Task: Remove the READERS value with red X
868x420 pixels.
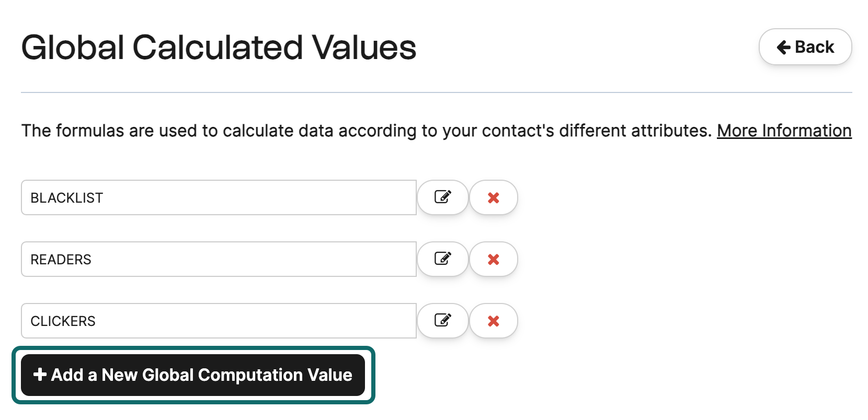Action: pyautogui.click(x=493, y=259)
